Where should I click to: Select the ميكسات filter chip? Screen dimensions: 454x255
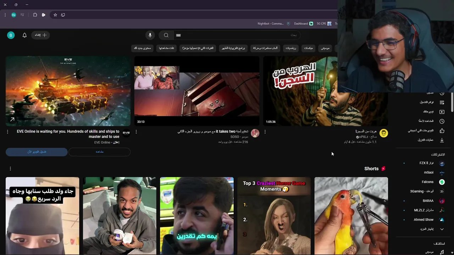pyautogui.click(x=308, y=48)
